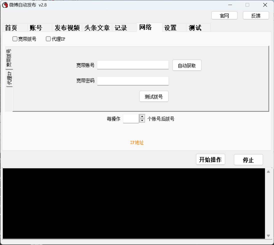
Task: Select the vertical 宽带拨号 side tab
Action: [x=9, y=58]
